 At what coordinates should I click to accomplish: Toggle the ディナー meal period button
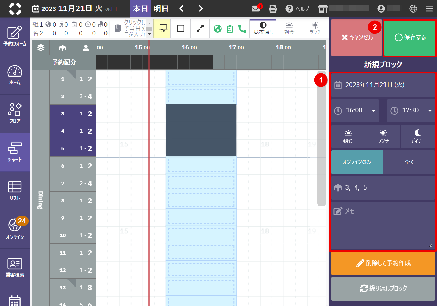[418, 137]
